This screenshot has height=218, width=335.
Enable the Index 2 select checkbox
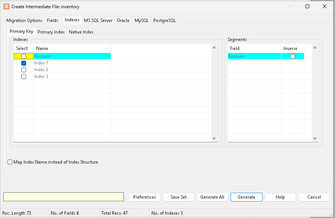point(24,70)
